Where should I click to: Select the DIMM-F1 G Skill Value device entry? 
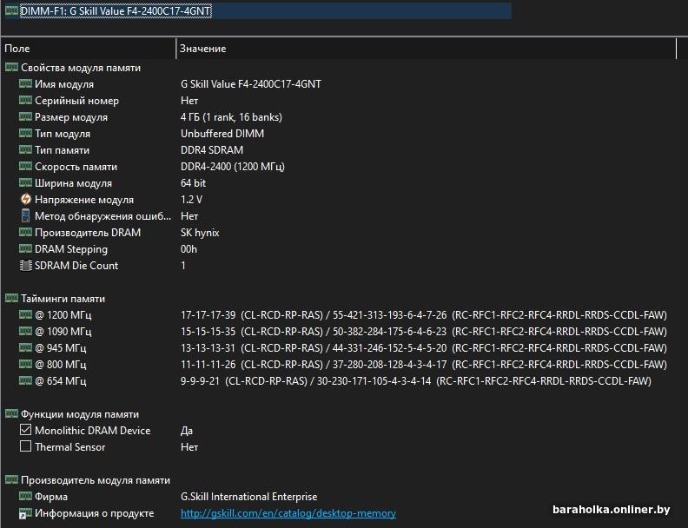(x=116, y=11)
